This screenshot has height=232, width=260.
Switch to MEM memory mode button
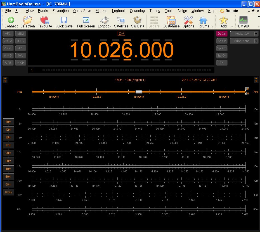pyautogui.click(x=21, y=34)
